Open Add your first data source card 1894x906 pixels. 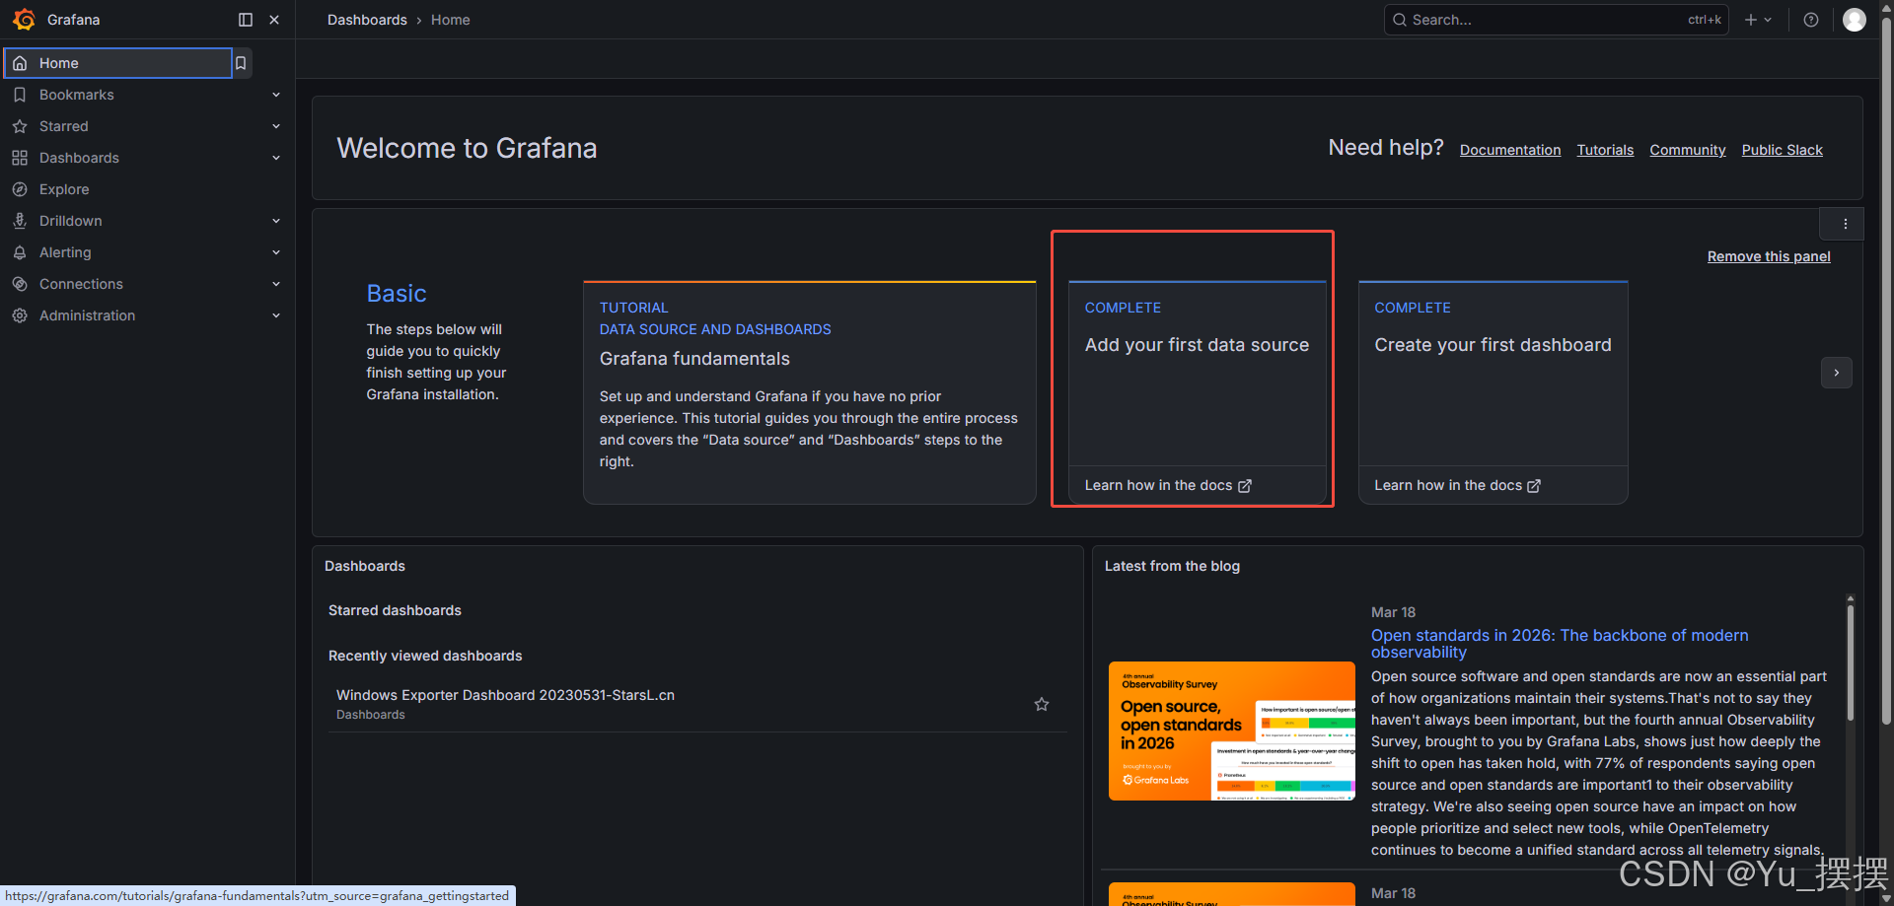(1197, 392)
